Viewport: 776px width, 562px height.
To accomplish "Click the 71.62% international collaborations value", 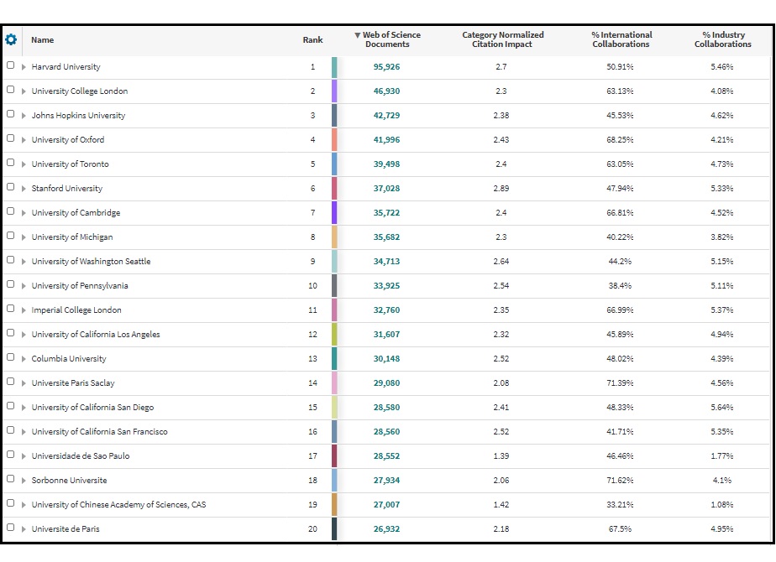I will (620, 481).
